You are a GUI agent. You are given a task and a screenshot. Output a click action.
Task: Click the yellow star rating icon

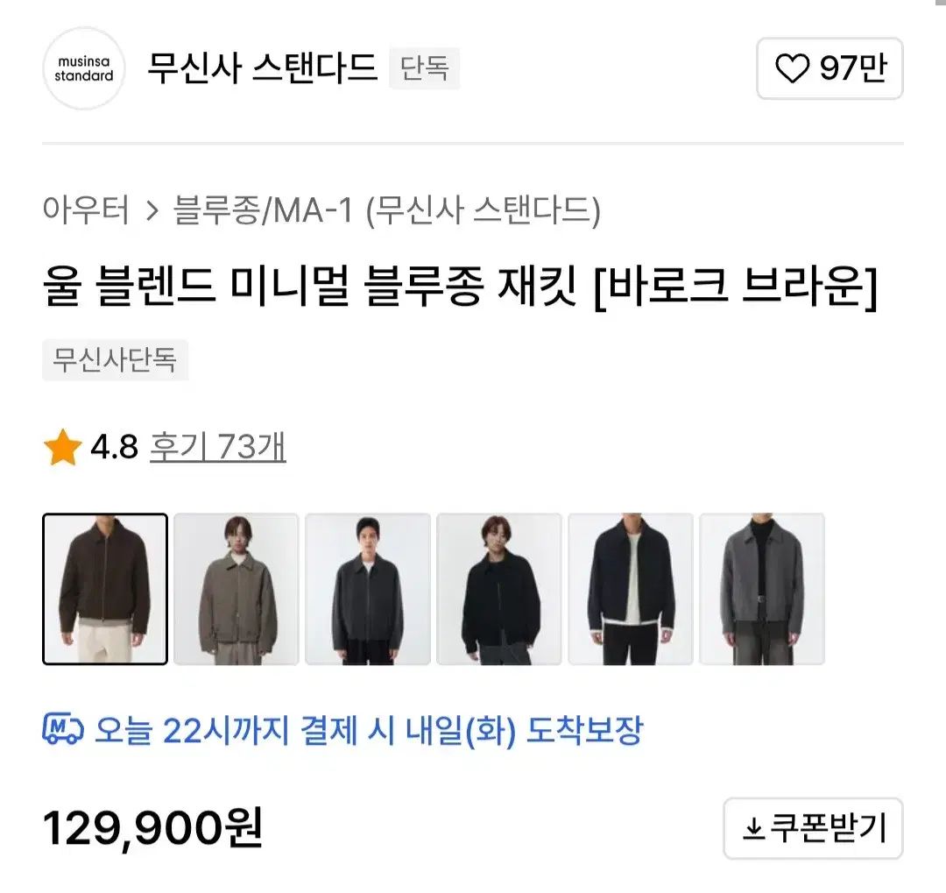tap(62, 449)
